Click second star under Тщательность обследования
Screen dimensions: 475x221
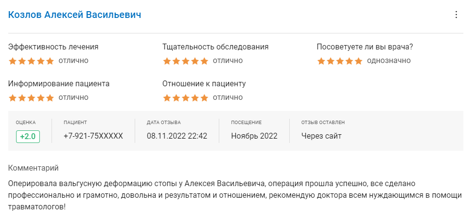[x=176, y=61]
